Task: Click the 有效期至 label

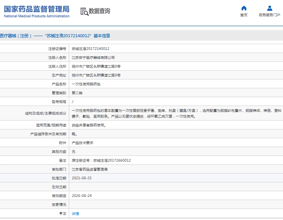Action: coord(59,196)
